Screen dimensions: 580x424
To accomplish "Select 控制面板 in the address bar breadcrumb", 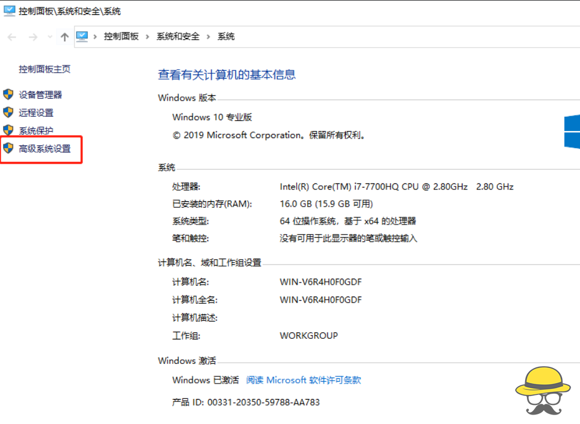I will 122,36.
